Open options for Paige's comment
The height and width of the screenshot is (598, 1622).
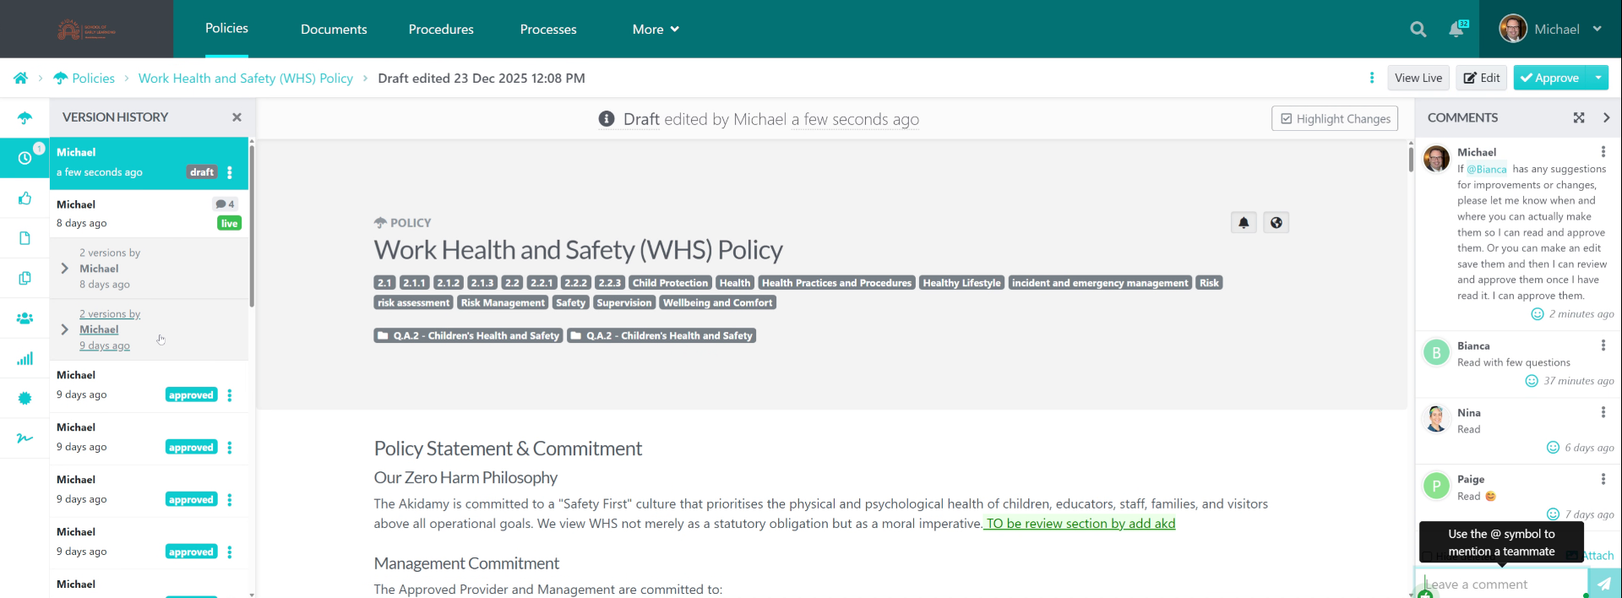coord(1603,479)
